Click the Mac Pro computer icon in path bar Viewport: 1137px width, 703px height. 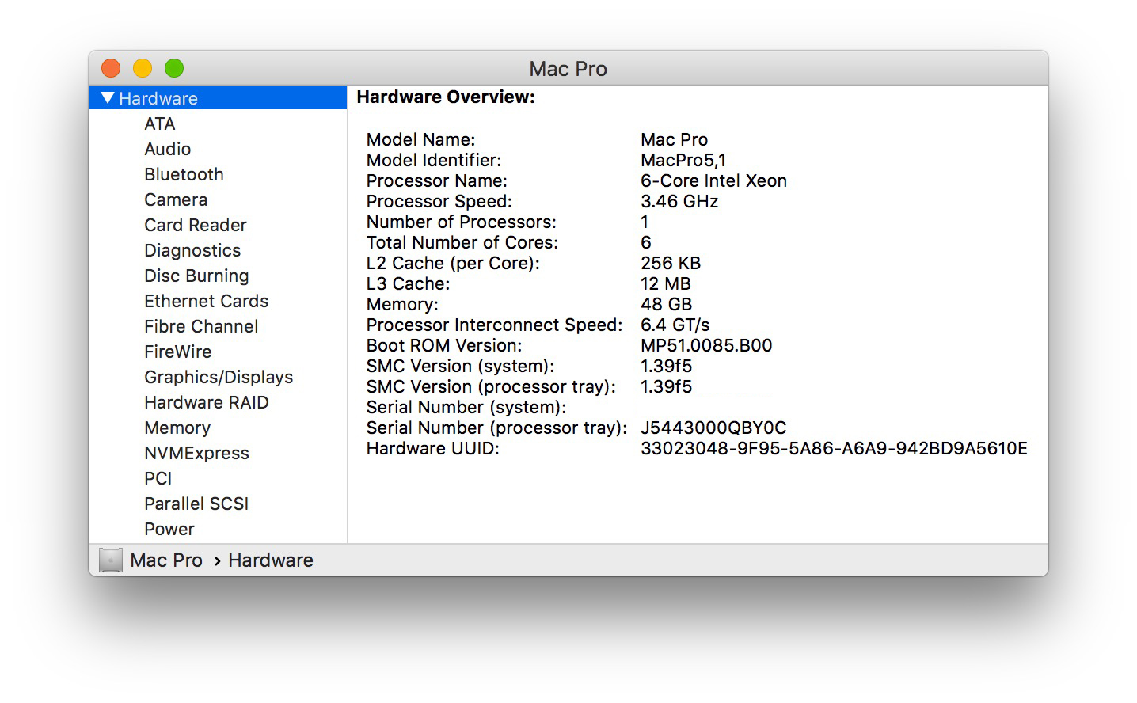pos(111,560)
